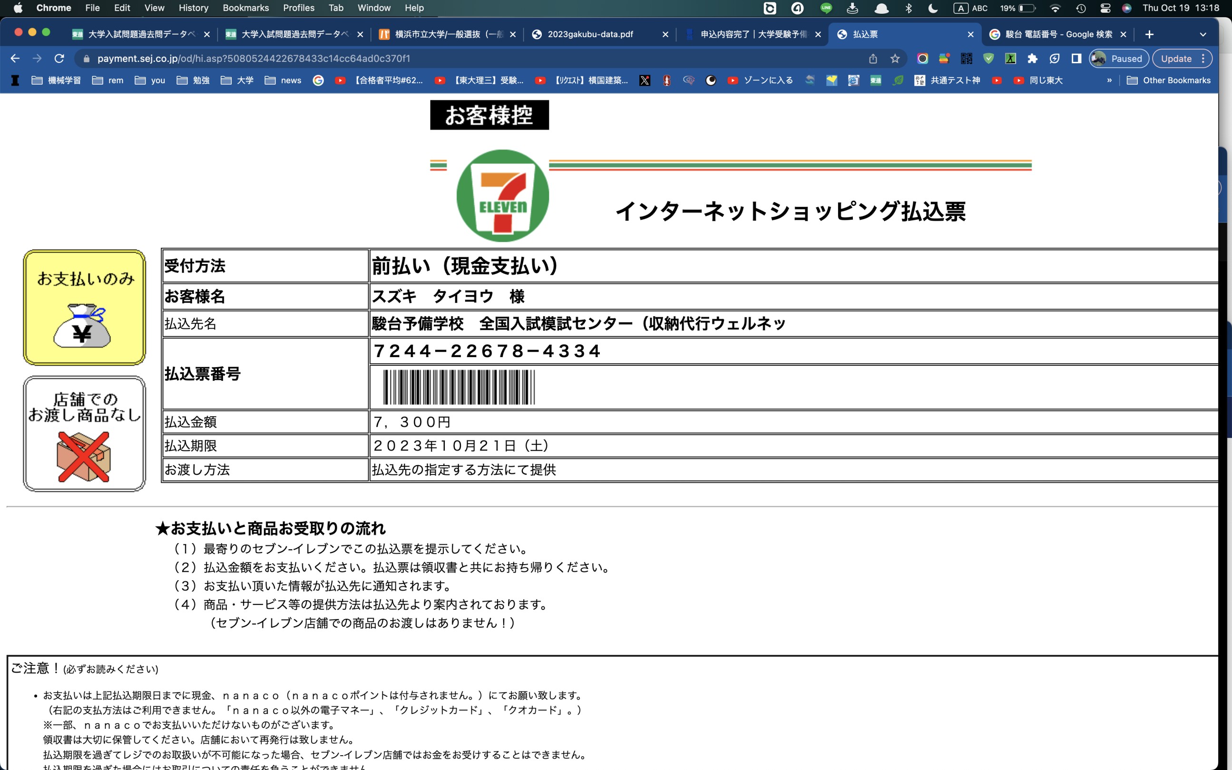
Task: Open Bluetooth settings in the menu bar
Action: [909, 8]
